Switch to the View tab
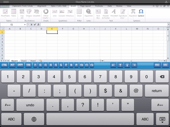This screenshot has height=127, width=170. click(129, 6)
